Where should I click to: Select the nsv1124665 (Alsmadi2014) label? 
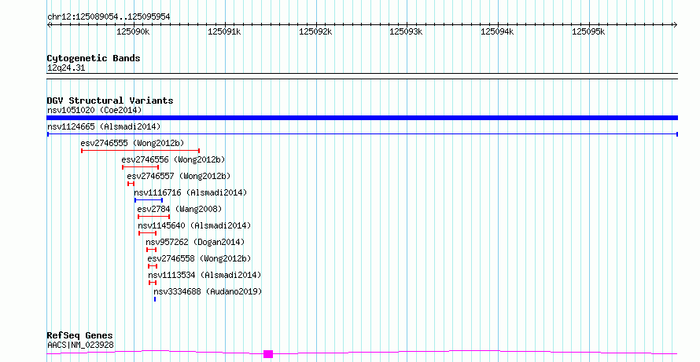click(104, 126)
